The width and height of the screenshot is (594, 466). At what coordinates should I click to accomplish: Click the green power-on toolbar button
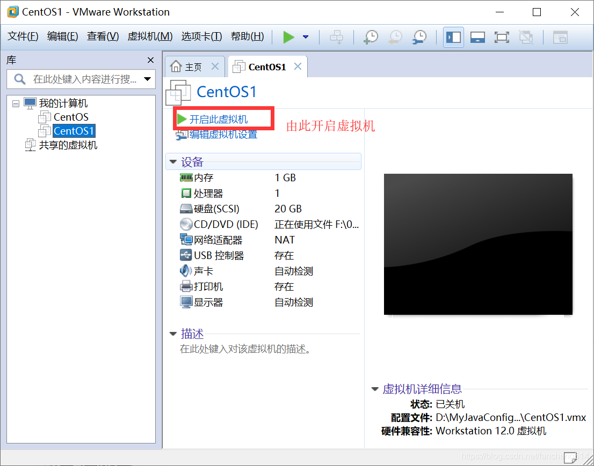pyautogui.click(x=288, y=37)
